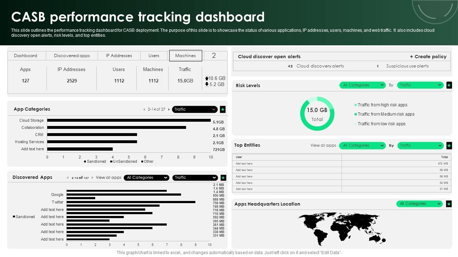458x257 pixels.
Task: Click the star icon in Discovered Apps panel
Action: (223, 177)
